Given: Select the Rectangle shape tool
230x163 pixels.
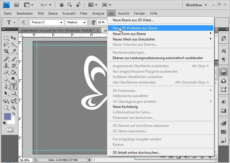Looking at the screenshot, I should pyautogui.click(x=13, y=93).
